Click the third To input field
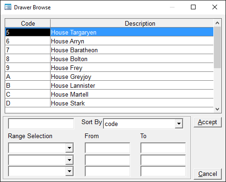The image size is (226, 182). point(163,171)
